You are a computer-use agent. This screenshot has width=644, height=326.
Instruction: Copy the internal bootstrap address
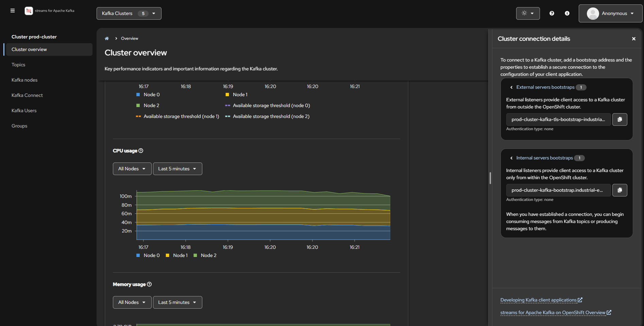tap(620, 190)
